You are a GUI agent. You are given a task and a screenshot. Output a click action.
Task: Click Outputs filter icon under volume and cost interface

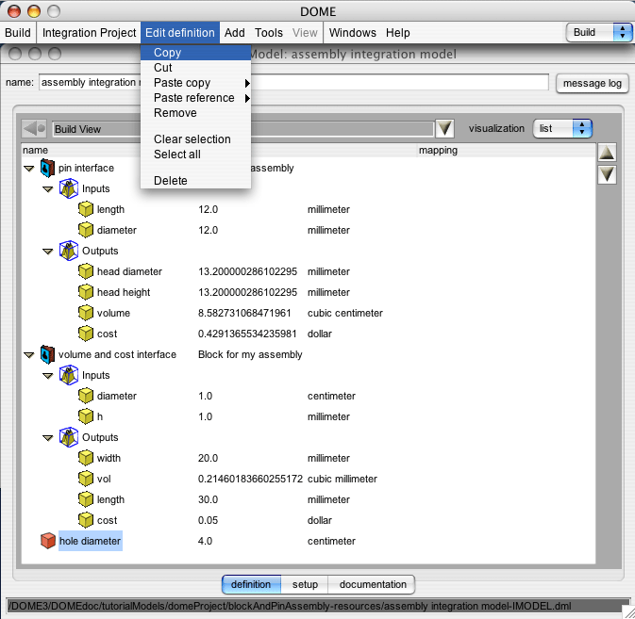tap(69, 437)
